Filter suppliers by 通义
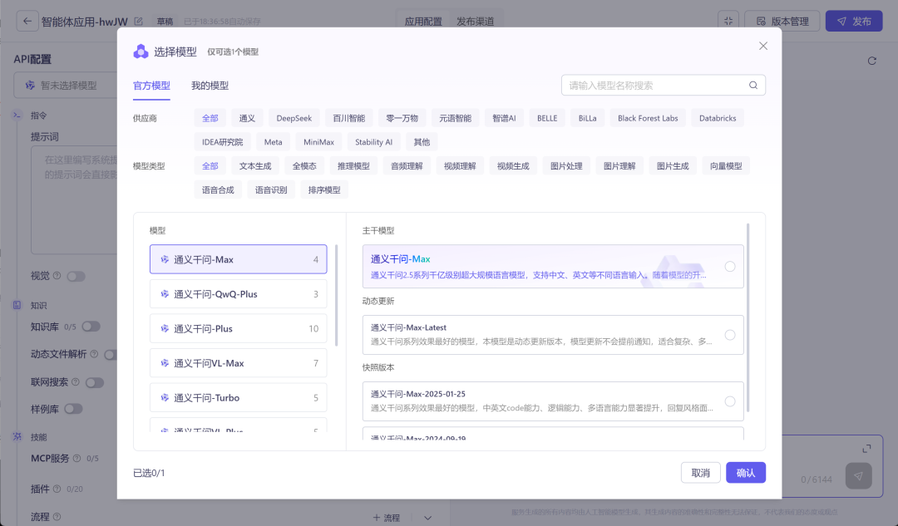The width and height of the screenshot is (898, 526). [247, 118]
